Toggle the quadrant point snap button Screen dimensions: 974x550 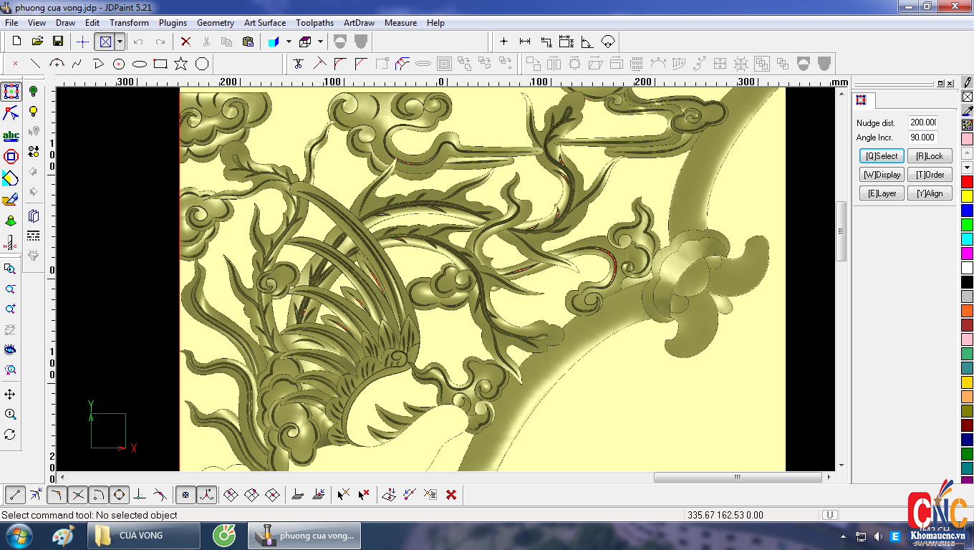[119, 494]
